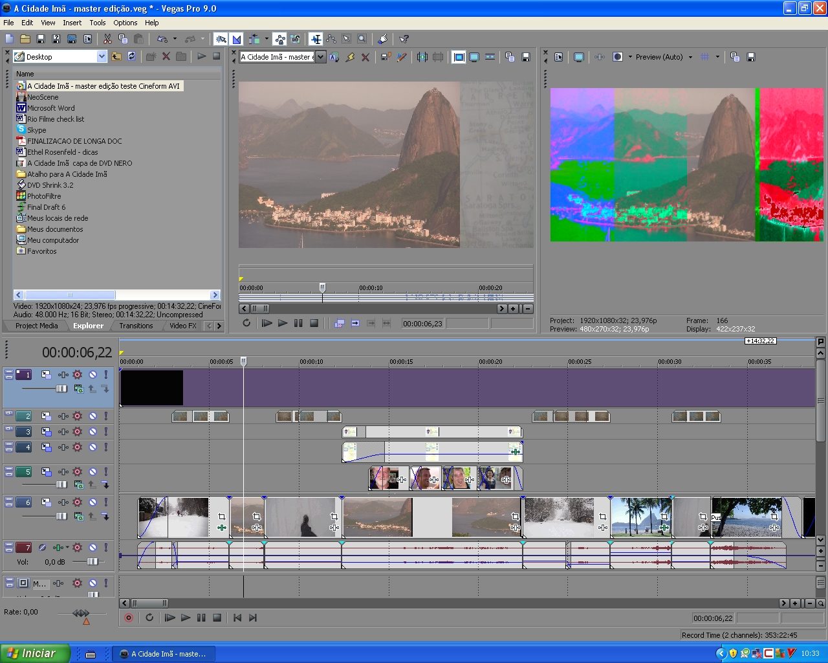The image size is (828, 663).
Task: Click the Vol slider on audio track 7
Action: (x=92, y=562)
